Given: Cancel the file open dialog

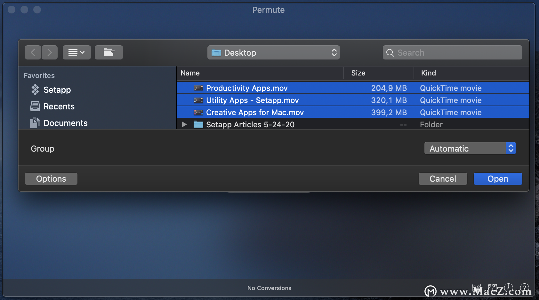Looking at the screenshot, I should coord(443,179).
